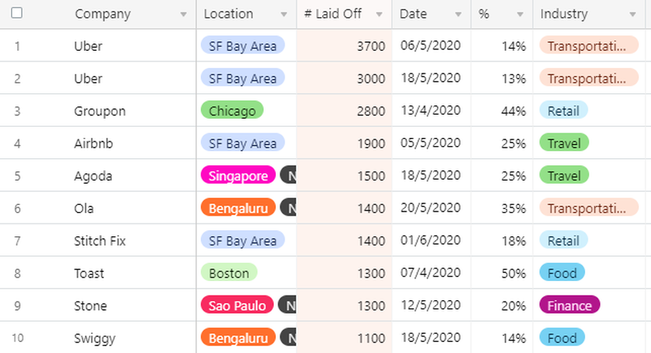Open the Industry column dropdown arrow

pyautogui.click(x=632, y=14)
